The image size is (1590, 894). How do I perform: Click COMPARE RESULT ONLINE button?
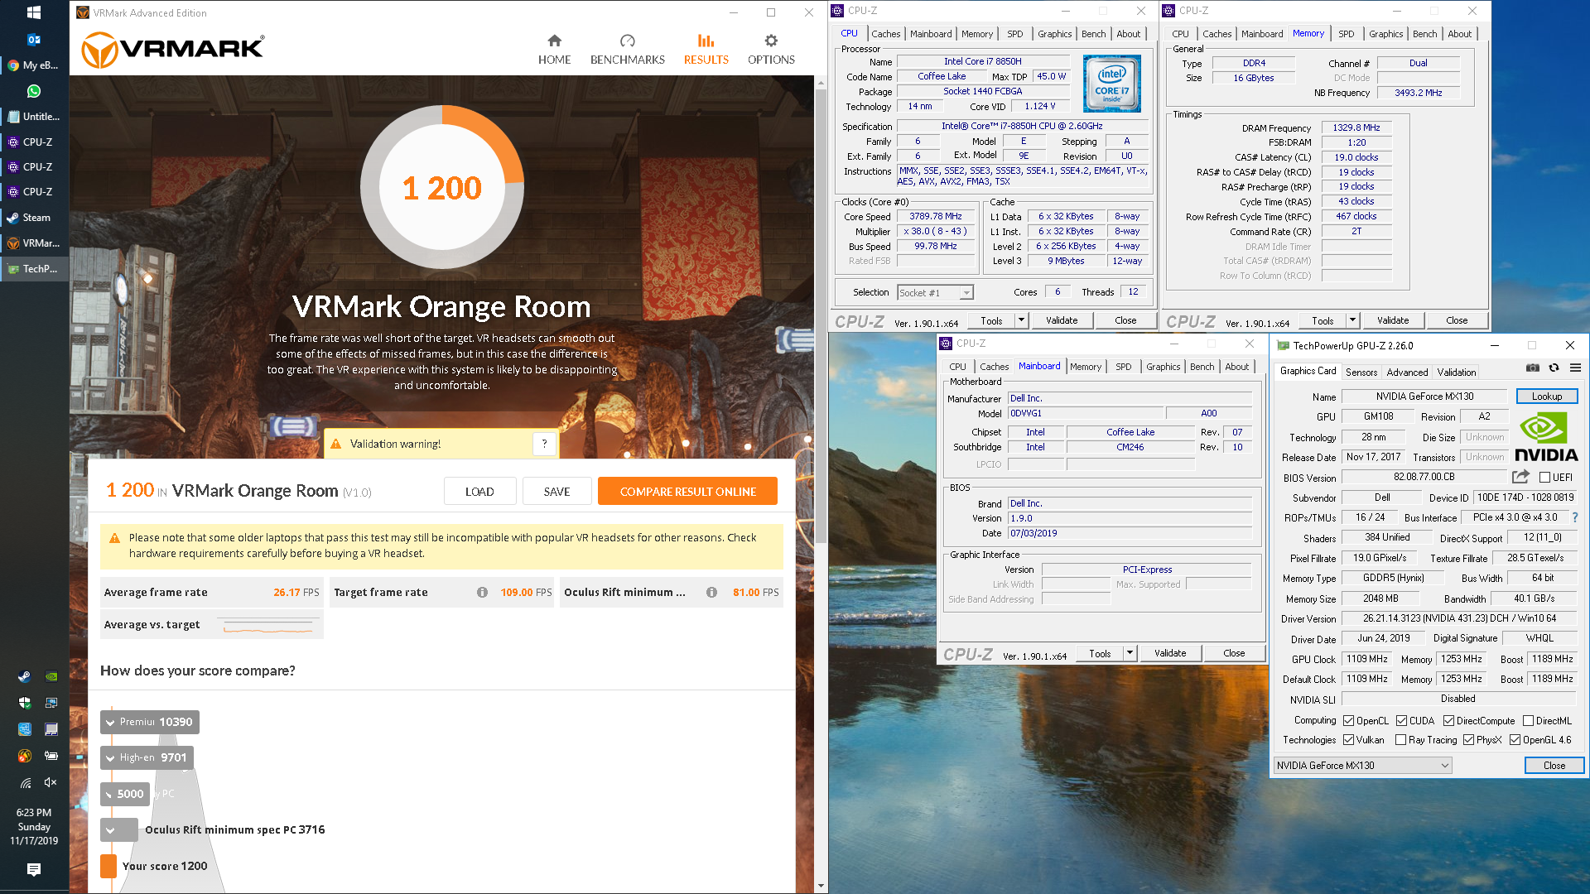[687, 492]
